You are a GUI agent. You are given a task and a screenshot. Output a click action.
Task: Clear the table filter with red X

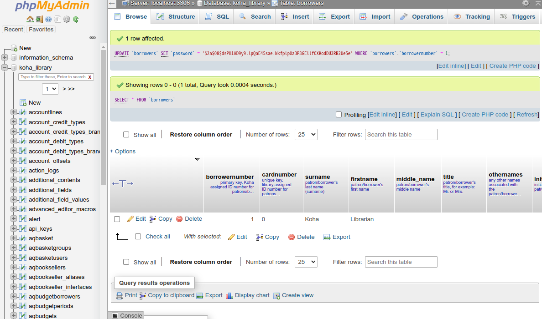90,77
